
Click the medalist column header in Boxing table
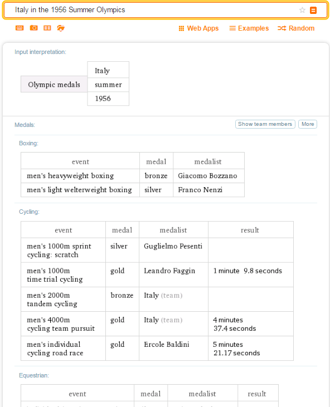point(208,161)
